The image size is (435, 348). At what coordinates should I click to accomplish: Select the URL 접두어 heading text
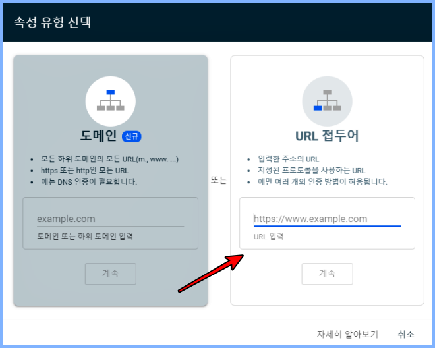327,136
